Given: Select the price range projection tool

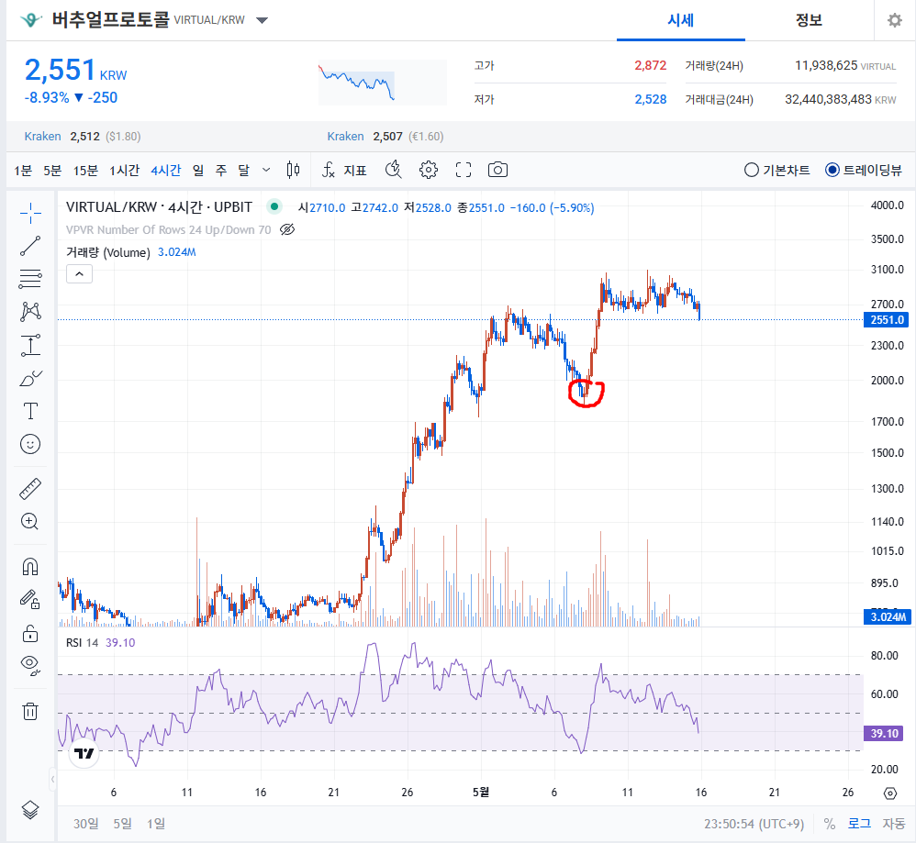Looking at the screenshot, I should pyautogui.click(x=30, y=345).
